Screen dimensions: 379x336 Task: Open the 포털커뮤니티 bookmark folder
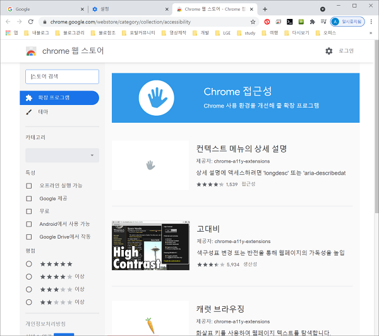click(x=139, y=33)
